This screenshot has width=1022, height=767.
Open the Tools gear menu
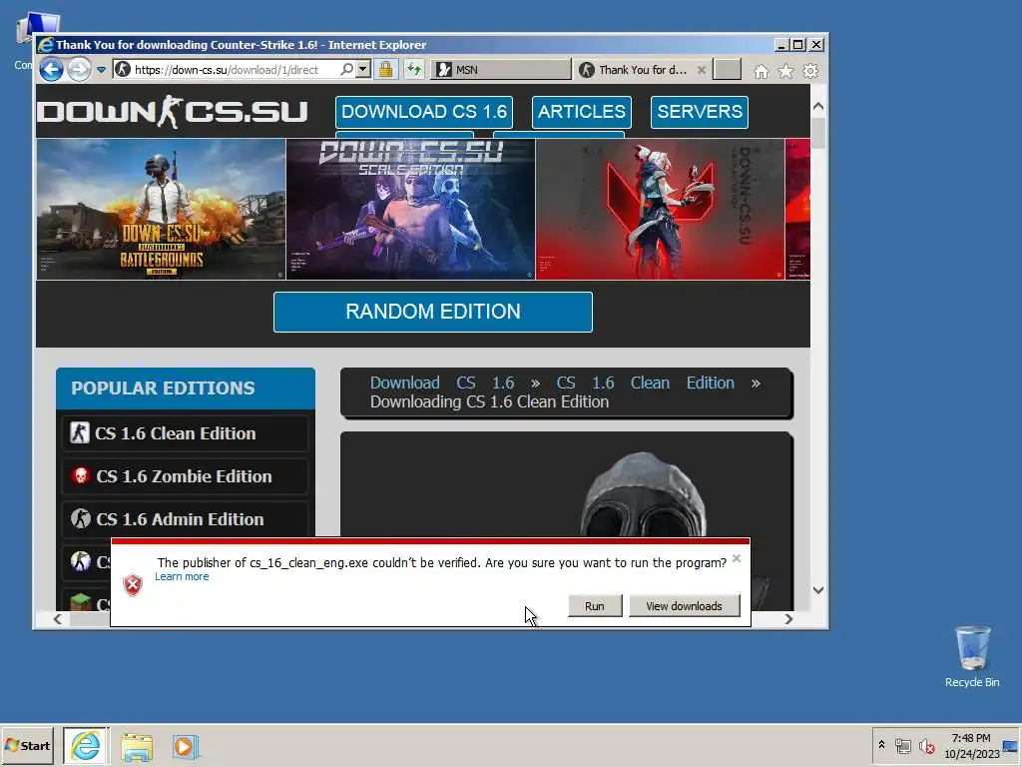[x=810, y=71]
